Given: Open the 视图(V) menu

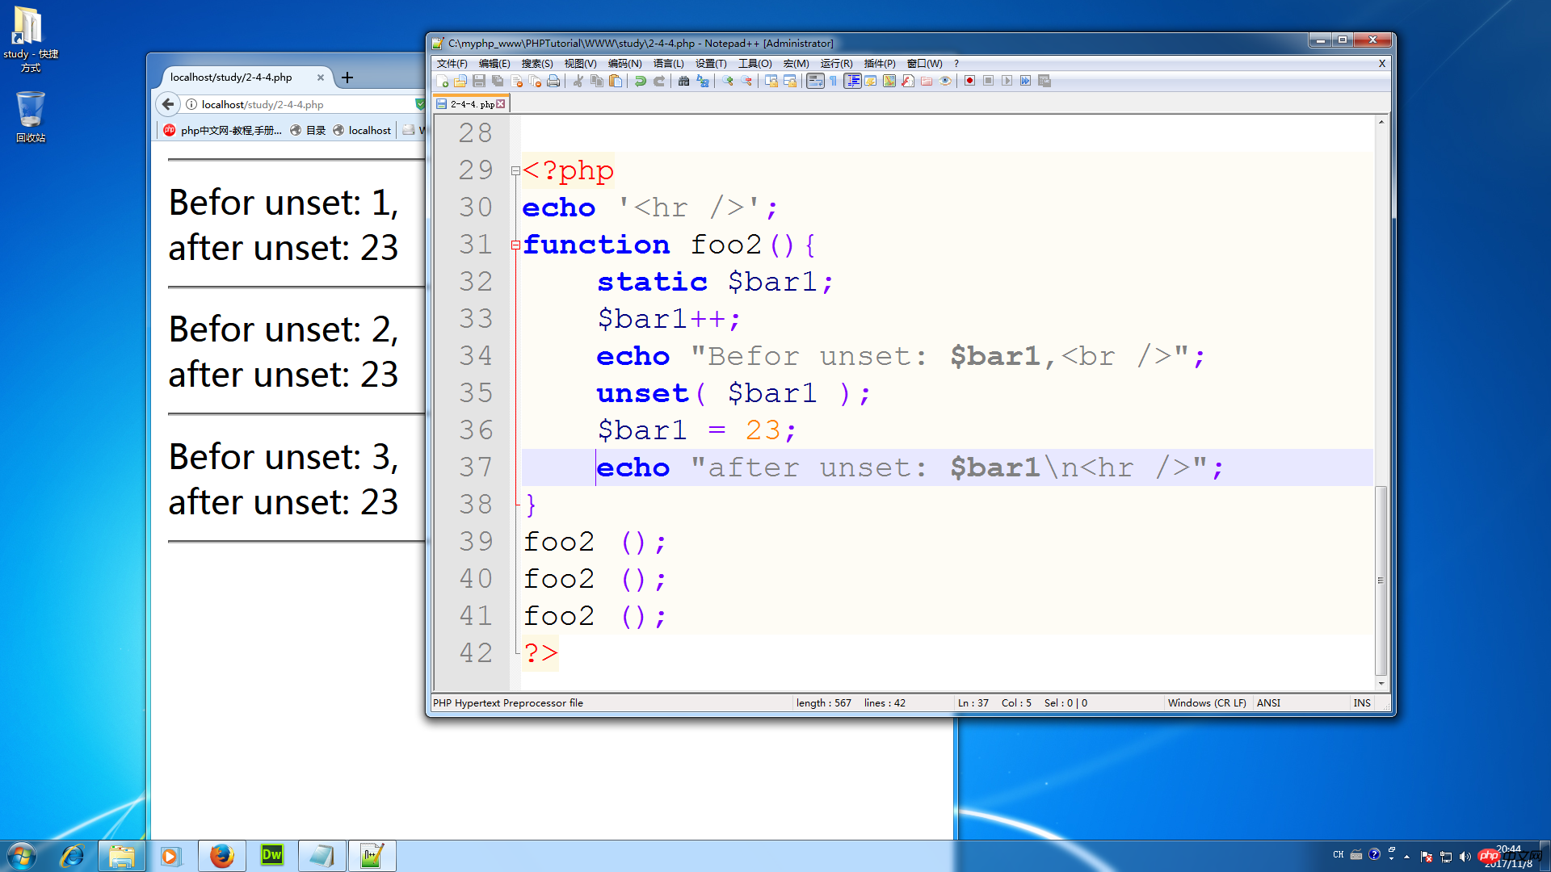Looking at the screenshot, I should (x=580, y=64).
